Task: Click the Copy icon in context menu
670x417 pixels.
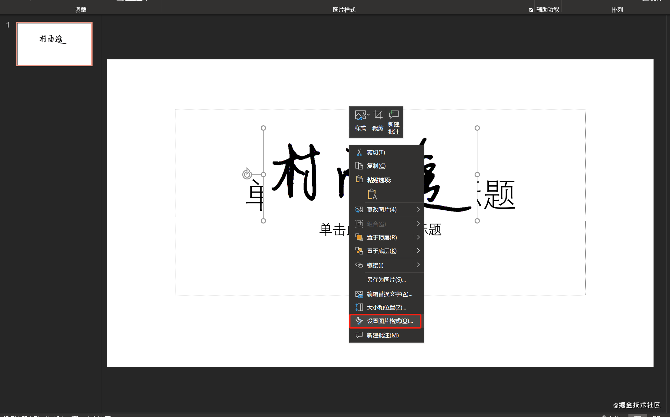Action: pos(359,166)
